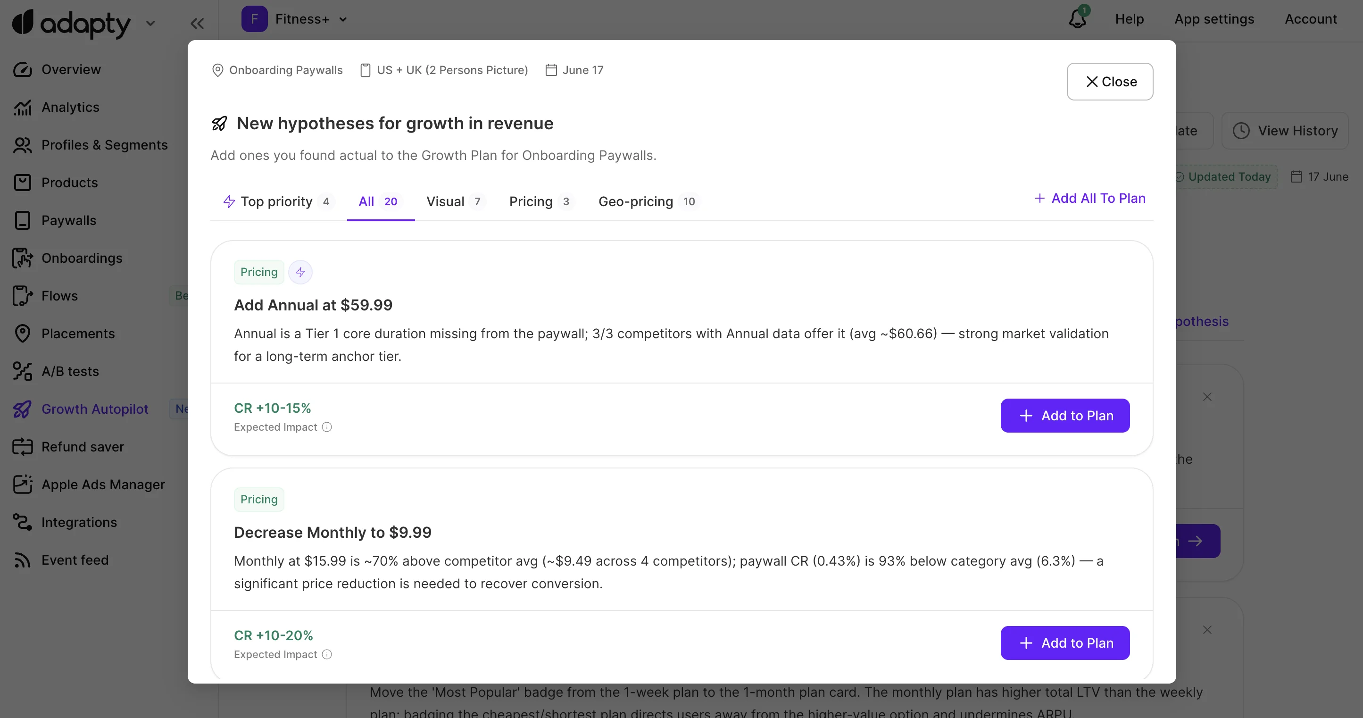Click the 'CR +10-20%' impact value

click(273, 635)
